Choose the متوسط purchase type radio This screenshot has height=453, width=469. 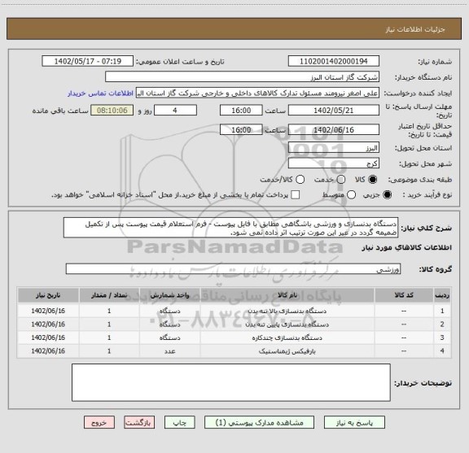coord(351,195)
